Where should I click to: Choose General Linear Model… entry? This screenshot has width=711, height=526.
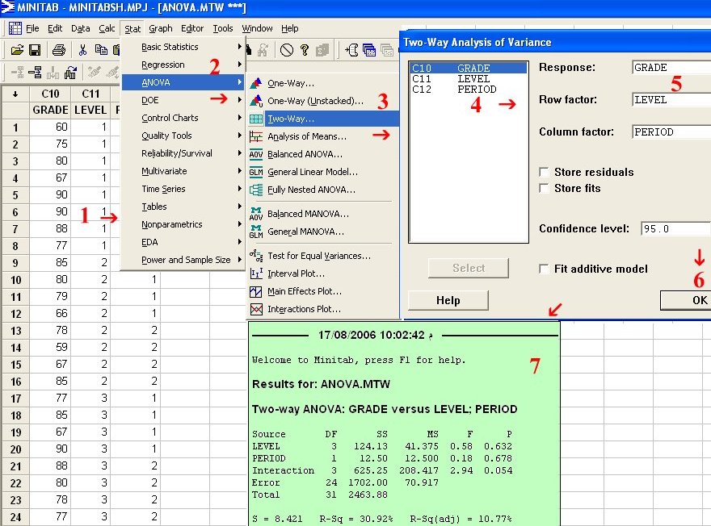pos(313,172)
